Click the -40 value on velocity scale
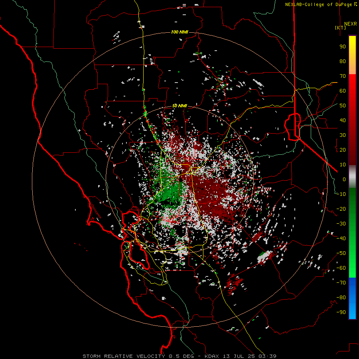This screenshot has height=359, width=359. 341,239
